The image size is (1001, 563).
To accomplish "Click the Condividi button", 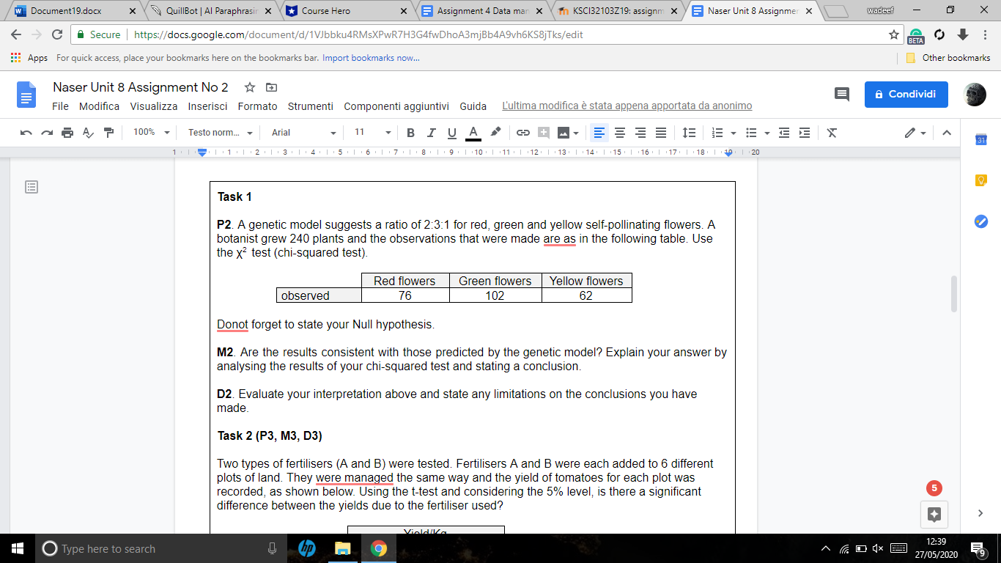I will tap(906, 95).
